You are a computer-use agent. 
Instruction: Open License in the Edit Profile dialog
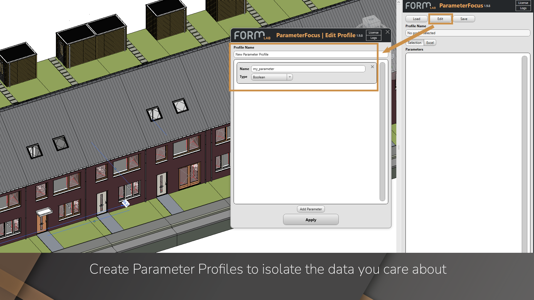(374, 32)
